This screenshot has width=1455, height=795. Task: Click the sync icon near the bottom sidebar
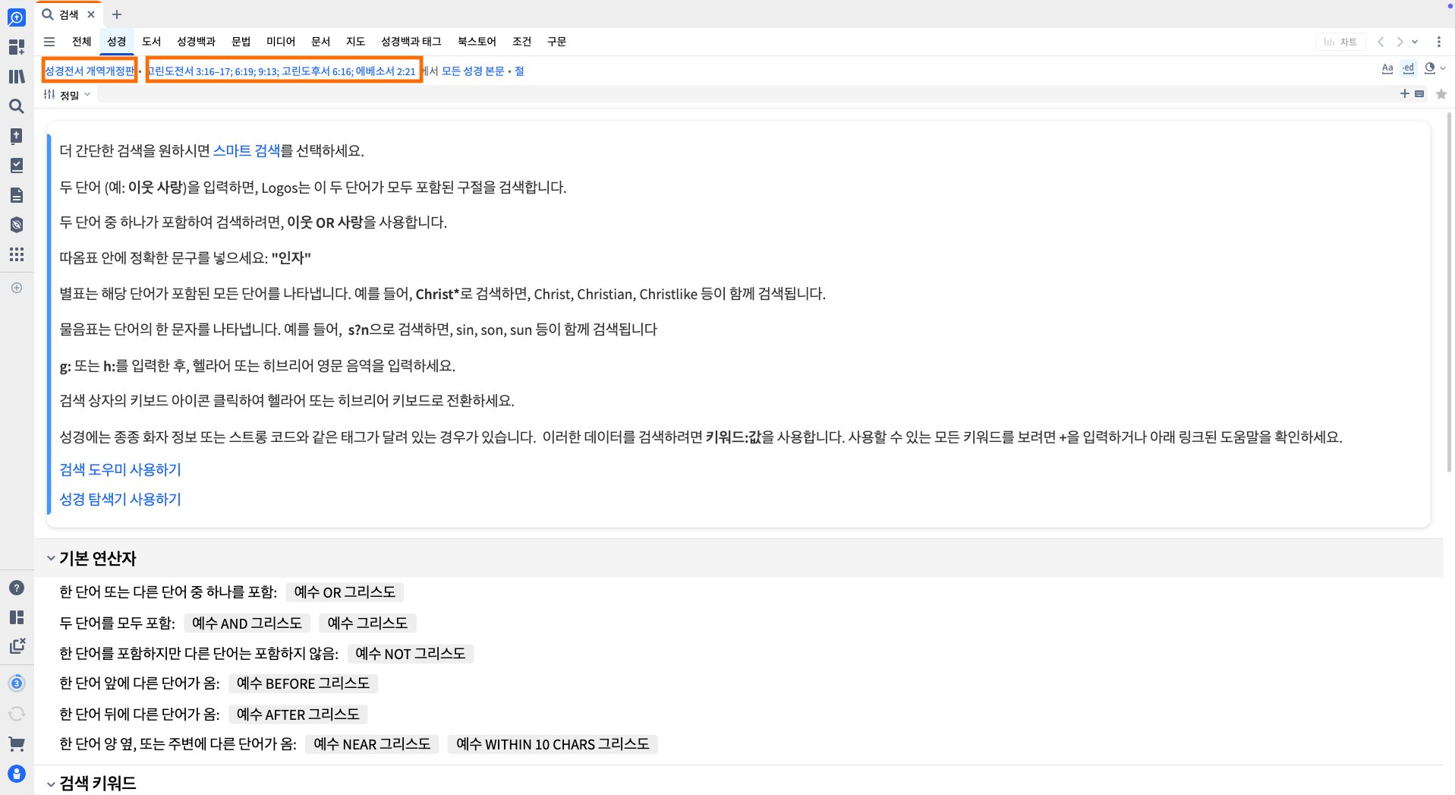tap(17, 714)
